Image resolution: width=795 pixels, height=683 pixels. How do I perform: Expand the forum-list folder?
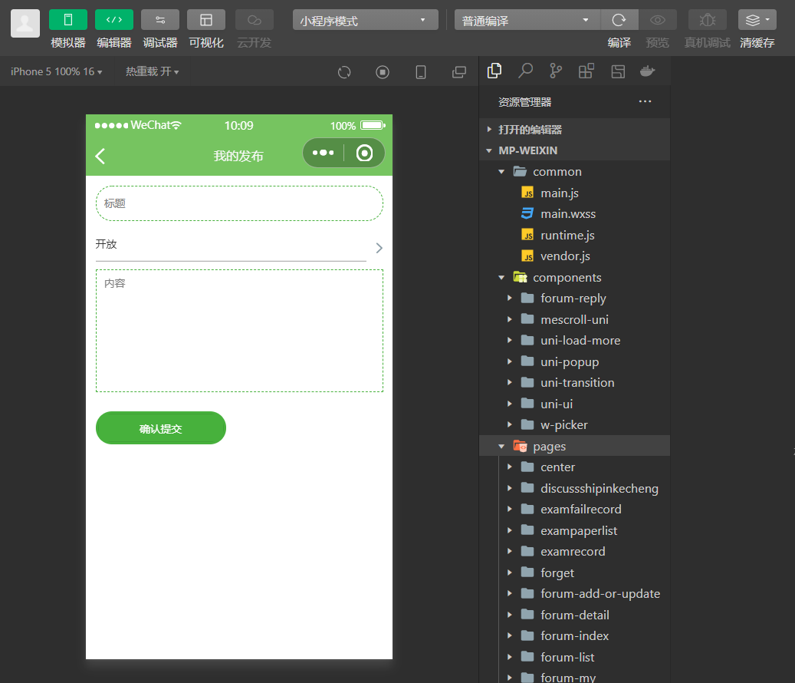point(574,657)
